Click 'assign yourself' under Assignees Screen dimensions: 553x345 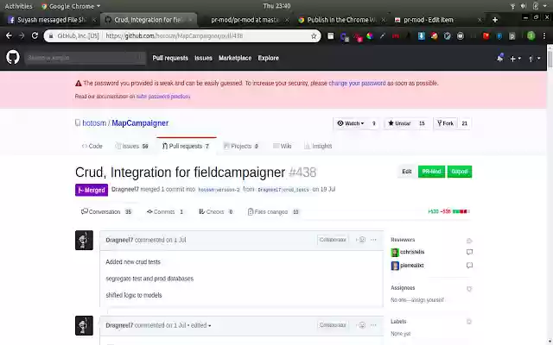coord(426,300)
